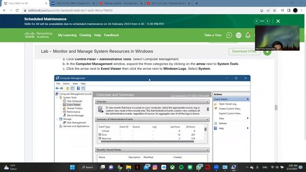306x172 pixels.
Task: Expand the Error event type row
Action: [100, 135]
